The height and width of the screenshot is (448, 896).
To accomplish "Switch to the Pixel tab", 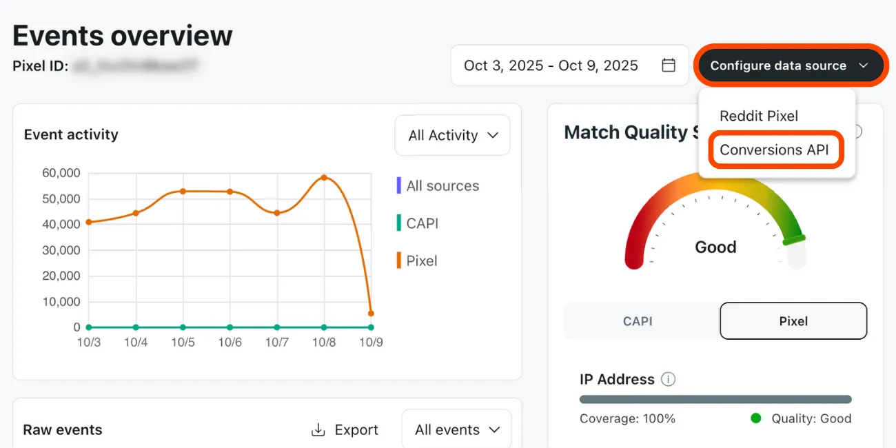I will tap(793, 320).
